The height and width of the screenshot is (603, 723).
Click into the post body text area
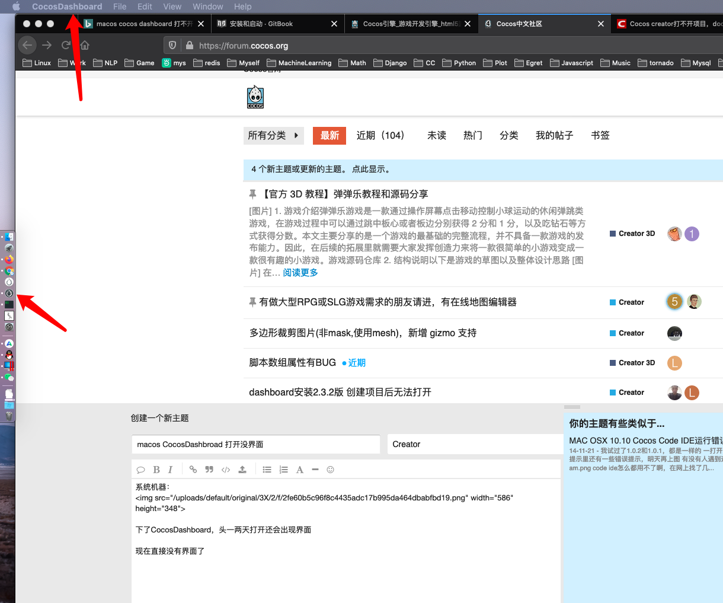(346, 540)
